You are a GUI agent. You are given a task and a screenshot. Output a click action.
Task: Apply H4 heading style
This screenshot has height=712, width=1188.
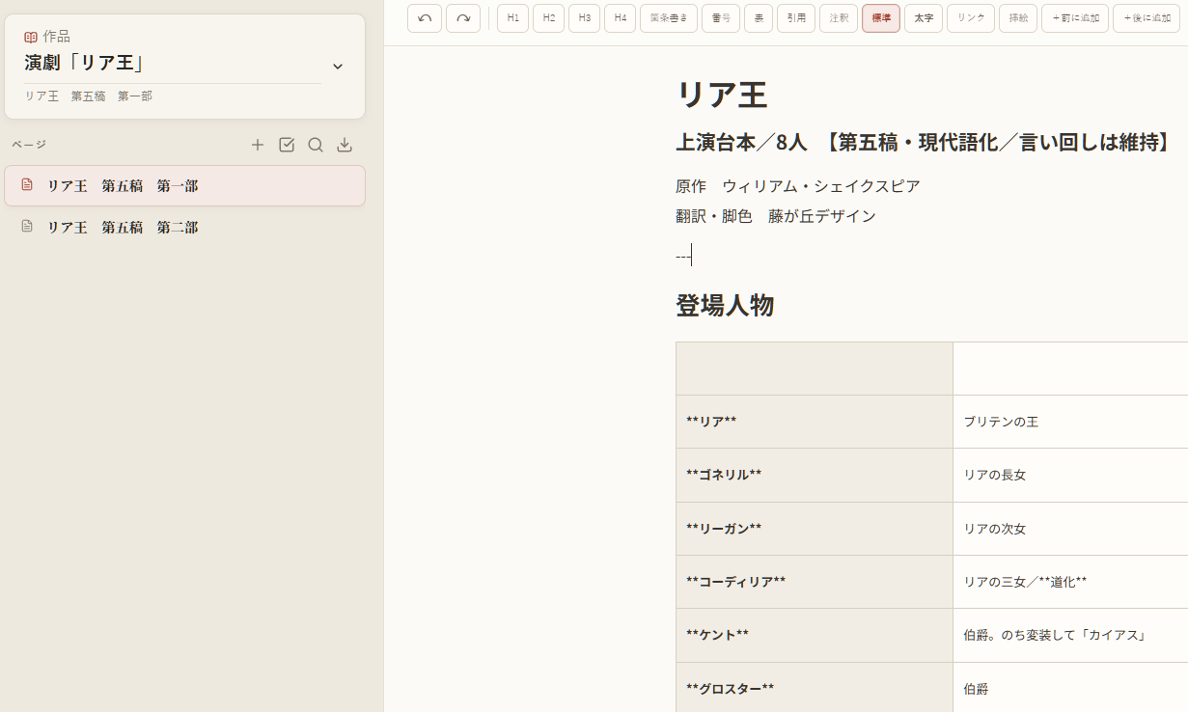(621, 18)
